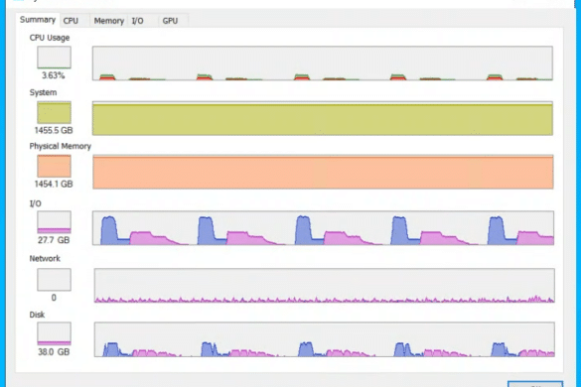The width and height of the screenshot is (581, 387).
Task: Click the Network section label
Action: click(45, 258)
